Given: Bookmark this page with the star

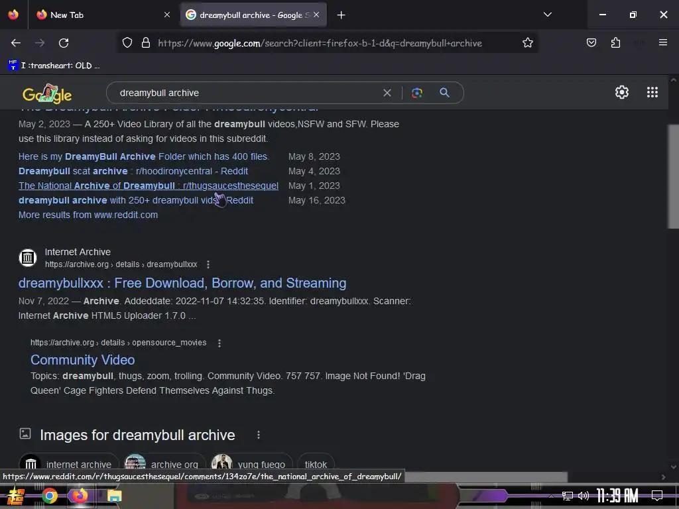Looking at the screenshot, I should click(527, 43).
